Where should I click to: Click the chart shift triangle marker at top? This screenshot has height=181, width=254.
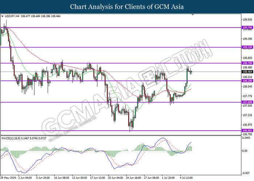[193, 14]
